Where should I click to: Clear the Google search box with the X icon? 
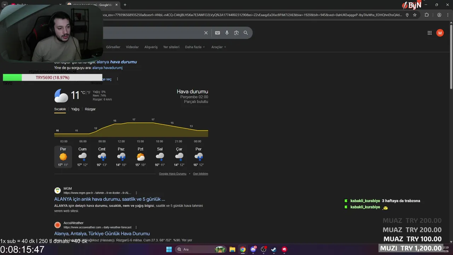(x=206, y=33)
